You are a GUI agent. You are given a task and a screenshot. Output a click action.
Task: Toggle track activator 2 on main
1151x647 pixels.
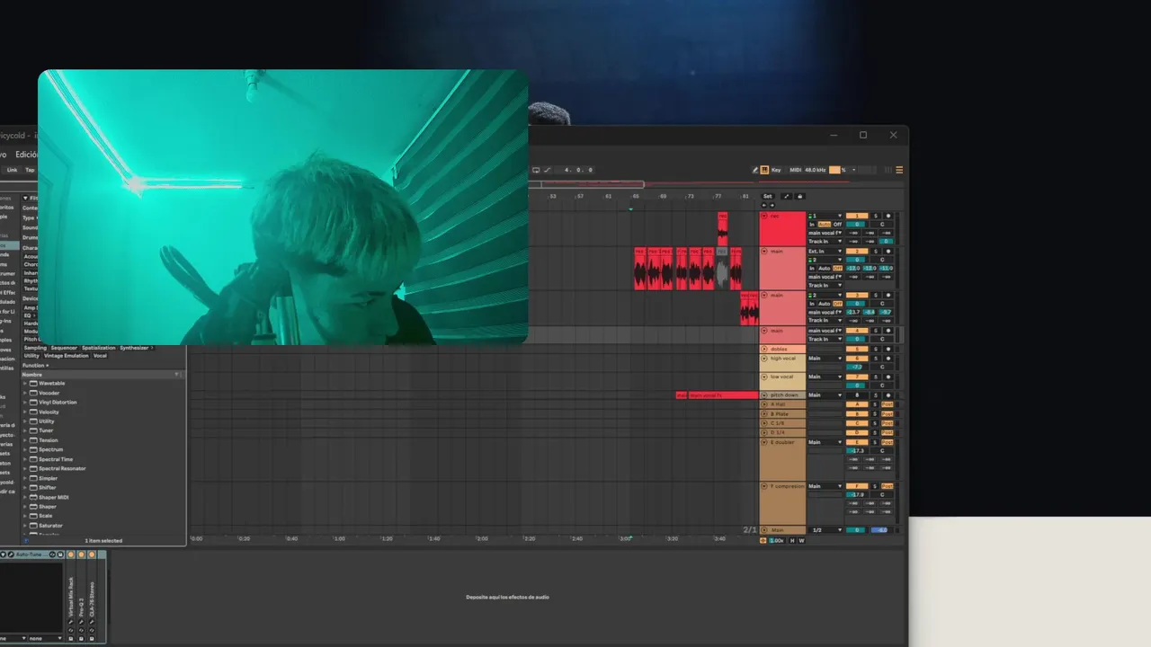pos(857,252)
